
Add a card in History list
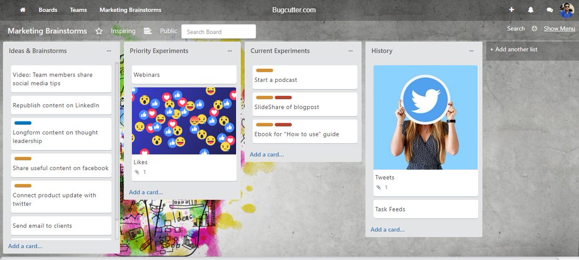pyautogui.click(x=387, y=230)
